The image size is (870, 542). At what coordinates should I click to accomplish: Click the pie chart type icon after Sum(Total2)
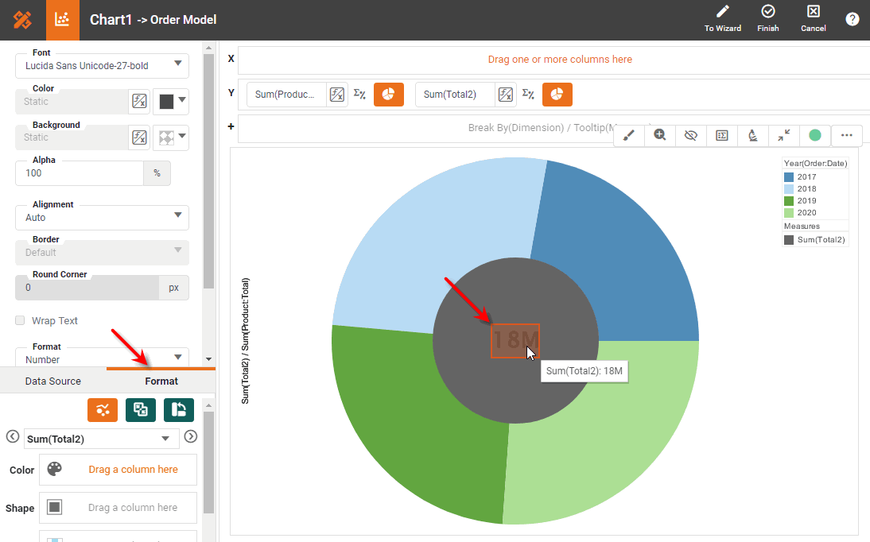coord(557,95)
